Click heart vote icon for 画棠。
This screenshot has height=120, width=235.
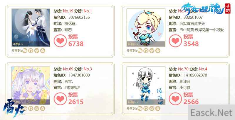[60, 99]
